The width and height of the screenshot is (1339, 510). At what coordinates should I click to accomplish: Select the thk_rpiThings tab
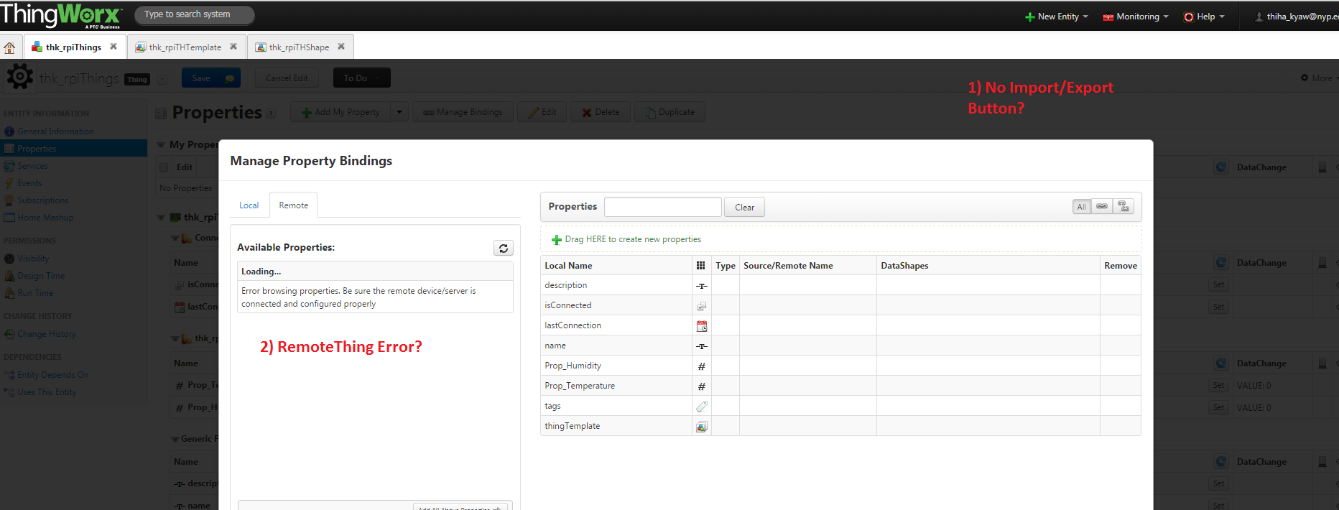coord(73,47)
